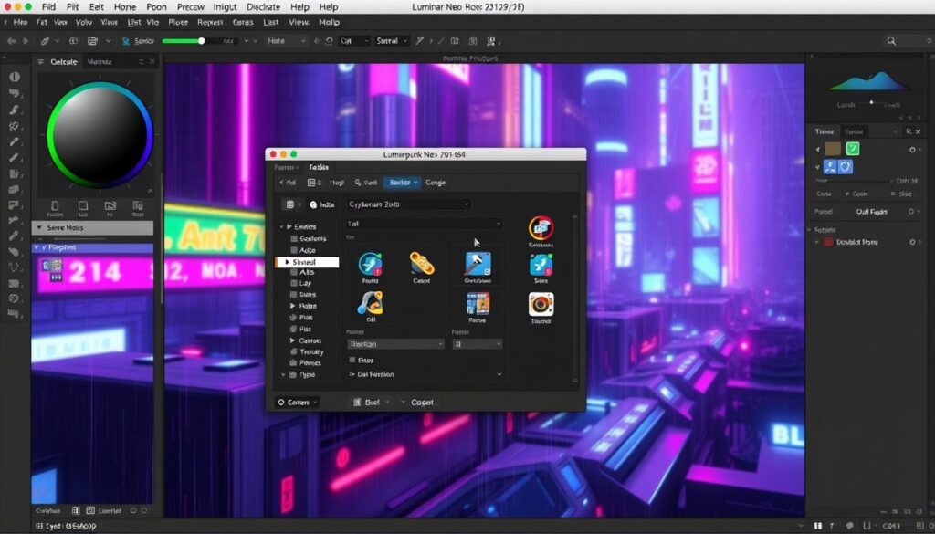Toggle the Alts checkbox in the dialog sidebar
Image resolution: width=935 pixels, height=534 pixels.
tap(293, 272)
